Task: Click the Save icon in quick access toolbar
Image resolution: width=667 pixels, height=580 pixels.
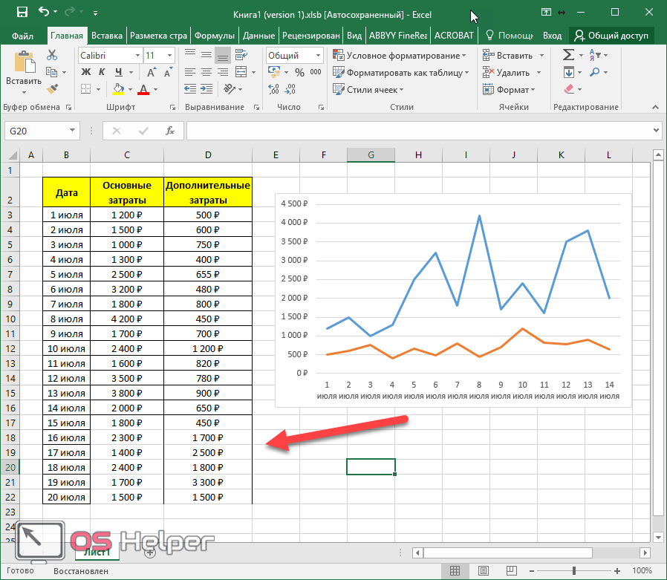Action: point(22,12)
